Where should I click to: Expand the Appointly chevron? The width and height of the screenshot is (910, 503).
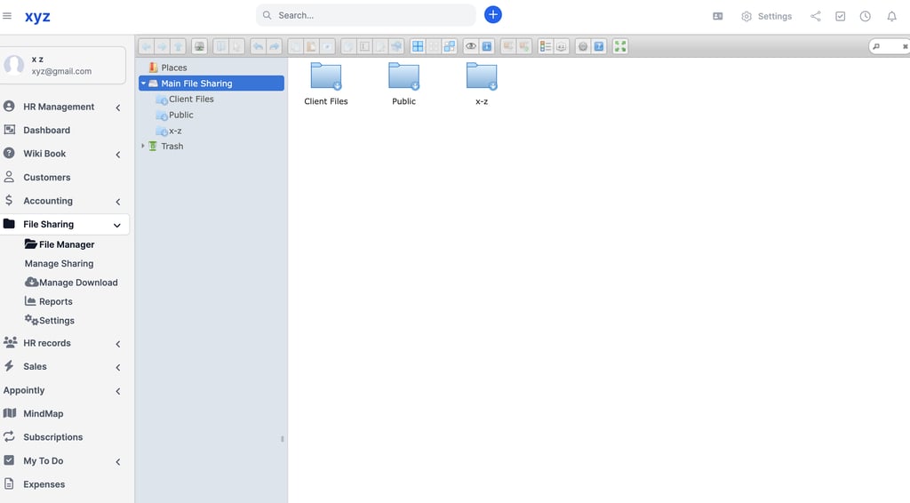pos(118,391)
